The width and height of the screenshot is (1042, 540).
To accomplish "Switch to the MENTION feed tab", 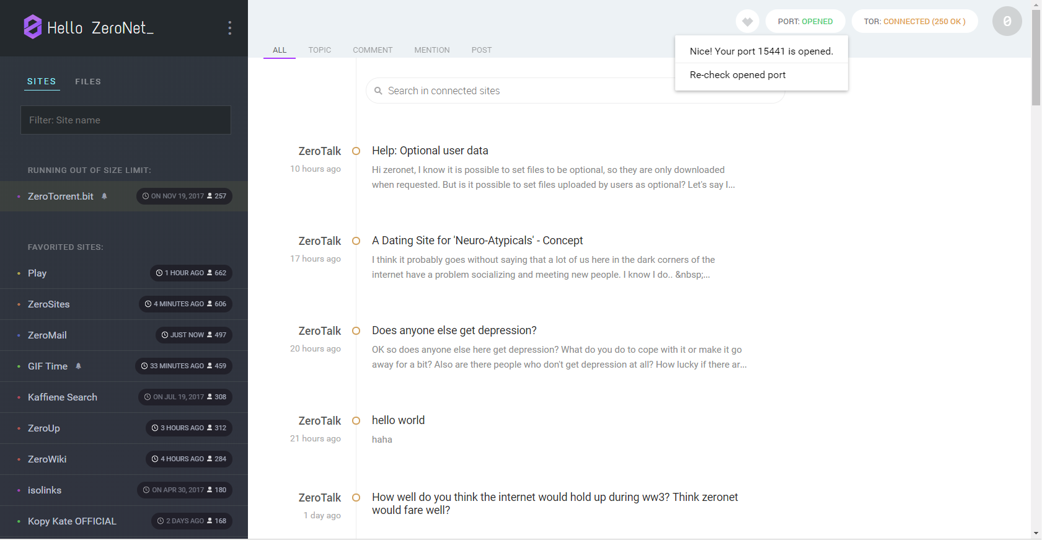I will [x=432, y=50].
